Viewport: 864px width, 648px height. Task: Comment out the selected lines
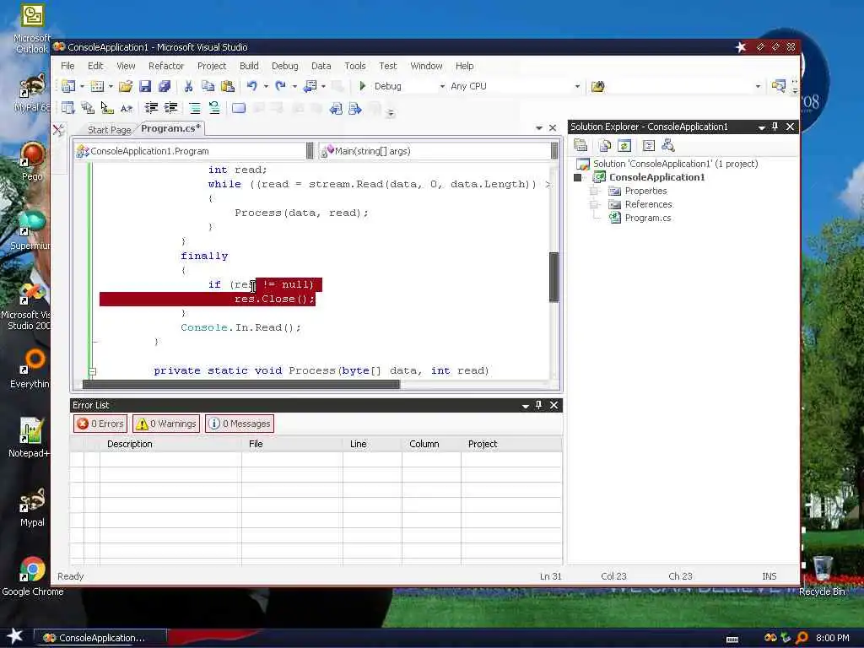click(195, 108)
